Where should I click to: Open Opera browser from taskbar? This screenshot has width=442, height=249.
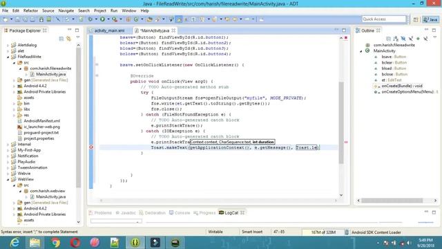tap(75, 243)
